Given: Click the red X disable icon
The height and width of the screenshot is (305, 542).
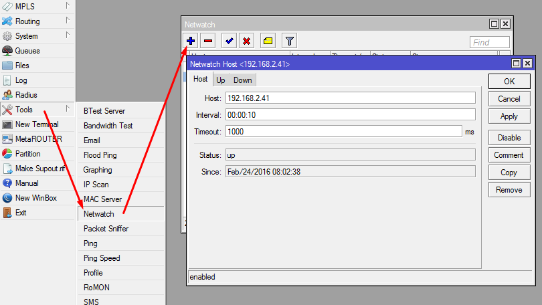Looking at the screenshot, I should [246, 41].
